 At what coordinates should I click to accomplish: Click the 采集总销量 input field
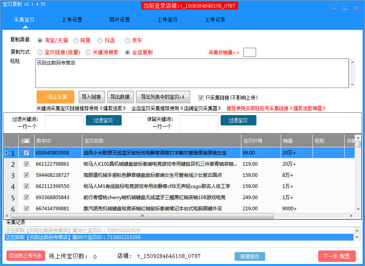[x=250, y=52]
